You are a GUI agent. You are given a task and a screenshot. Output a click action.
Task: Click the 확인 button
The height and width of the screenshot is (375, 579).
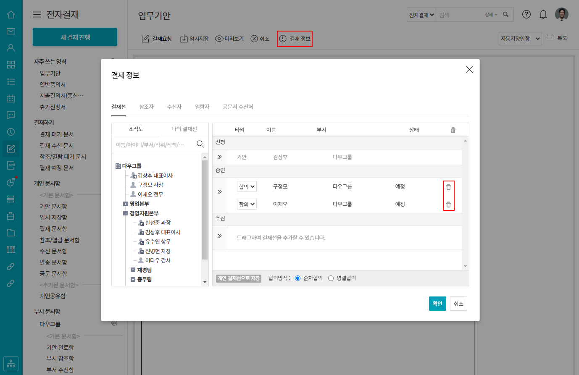click(x=437, y=304)
